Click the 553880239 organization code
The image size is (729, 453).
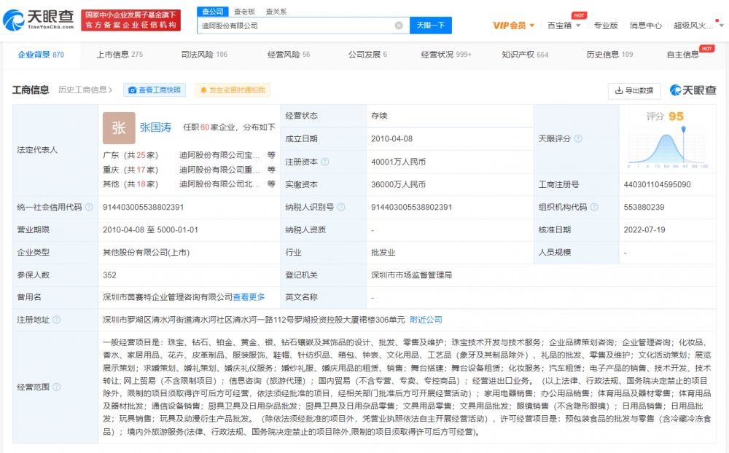pos(644,208)
